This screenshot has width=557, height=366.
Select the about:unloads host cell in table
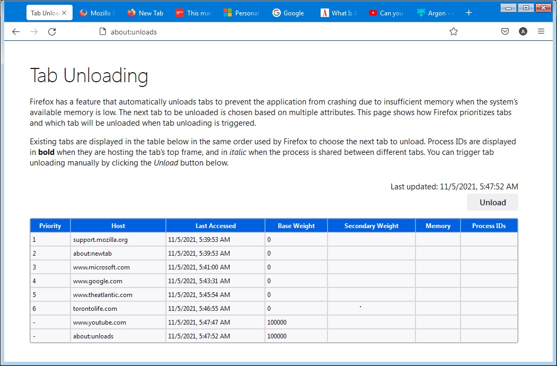point(118,336)
